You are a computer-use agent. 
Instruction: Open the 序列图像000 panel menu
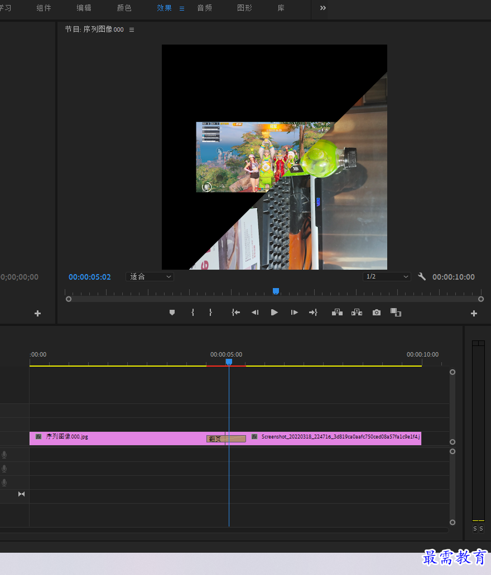click(132, 30)
